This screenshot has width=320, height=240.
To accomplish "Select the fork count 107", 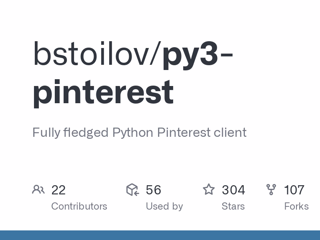I will (294, 190).
